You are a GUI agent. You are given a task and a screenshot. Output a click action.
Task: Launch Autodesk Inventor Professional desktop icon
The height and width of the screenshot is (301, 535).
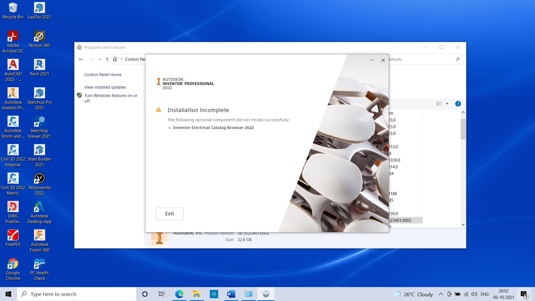pos(13,99)
